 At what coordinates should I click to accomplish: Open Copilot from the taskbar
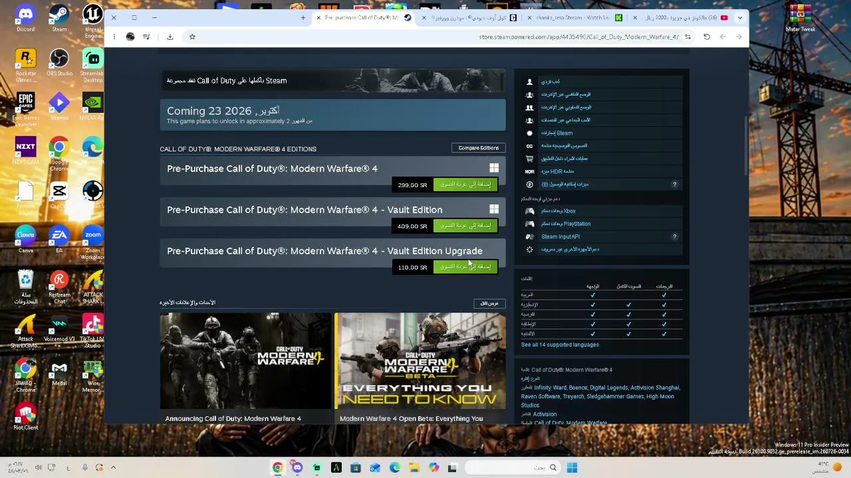(433, 467)
